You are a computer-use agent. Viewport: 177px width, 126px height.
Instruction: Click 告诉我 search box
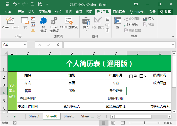(138, 12)
